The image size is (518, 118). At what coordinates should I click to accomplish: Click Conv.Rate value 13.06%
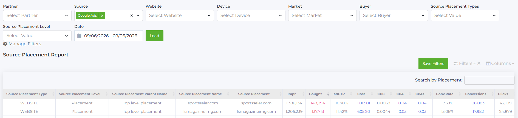(x=447, y=111)
